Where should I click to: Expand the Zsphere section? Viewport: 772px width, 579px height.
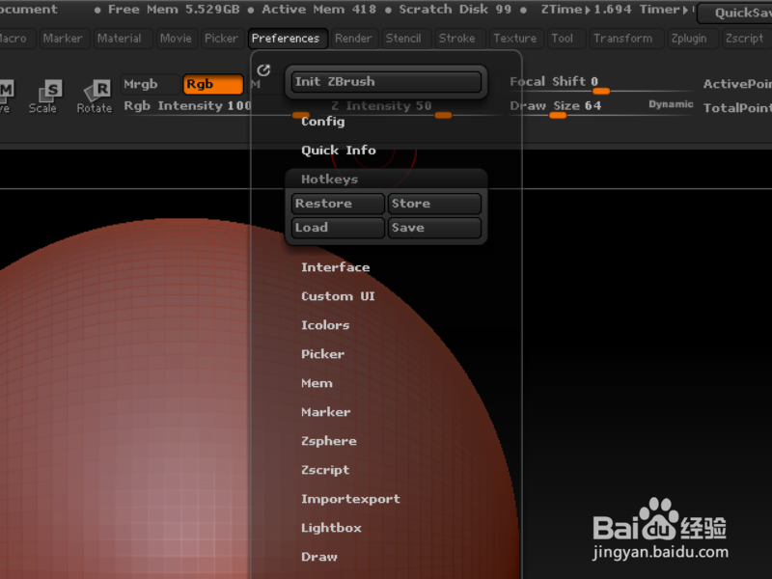(328, 441)
